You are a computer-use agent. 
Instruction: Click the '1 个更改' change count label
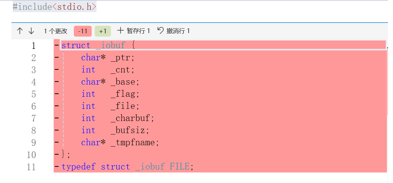click(x=55, y=31)
